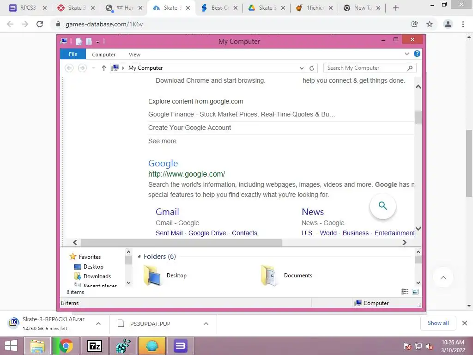Screen dimensions: 473x355
Task: Open options for PS3UPDAT.PUP download
Action: 206,324
